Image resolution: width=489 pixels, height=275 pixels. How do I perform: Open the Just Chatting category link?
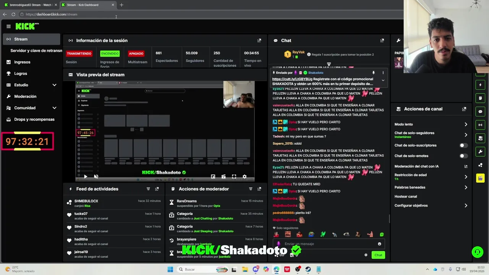click(x=202, y=218)
